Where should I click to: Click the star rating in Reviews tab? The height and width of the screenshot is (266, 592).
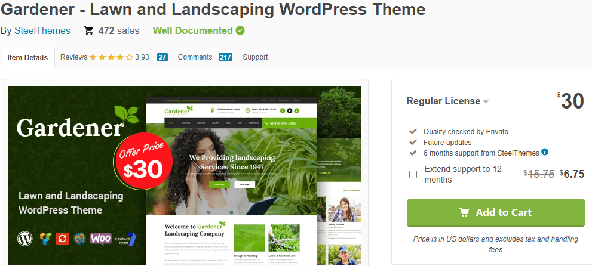coord(111,57)
